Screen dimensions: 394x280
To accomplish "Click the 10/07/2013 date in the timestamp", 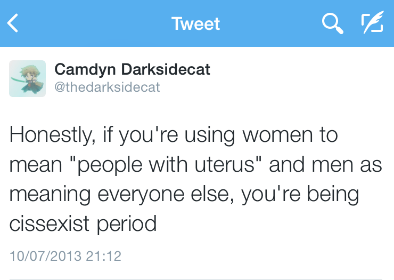I will [x=44, y=256].
